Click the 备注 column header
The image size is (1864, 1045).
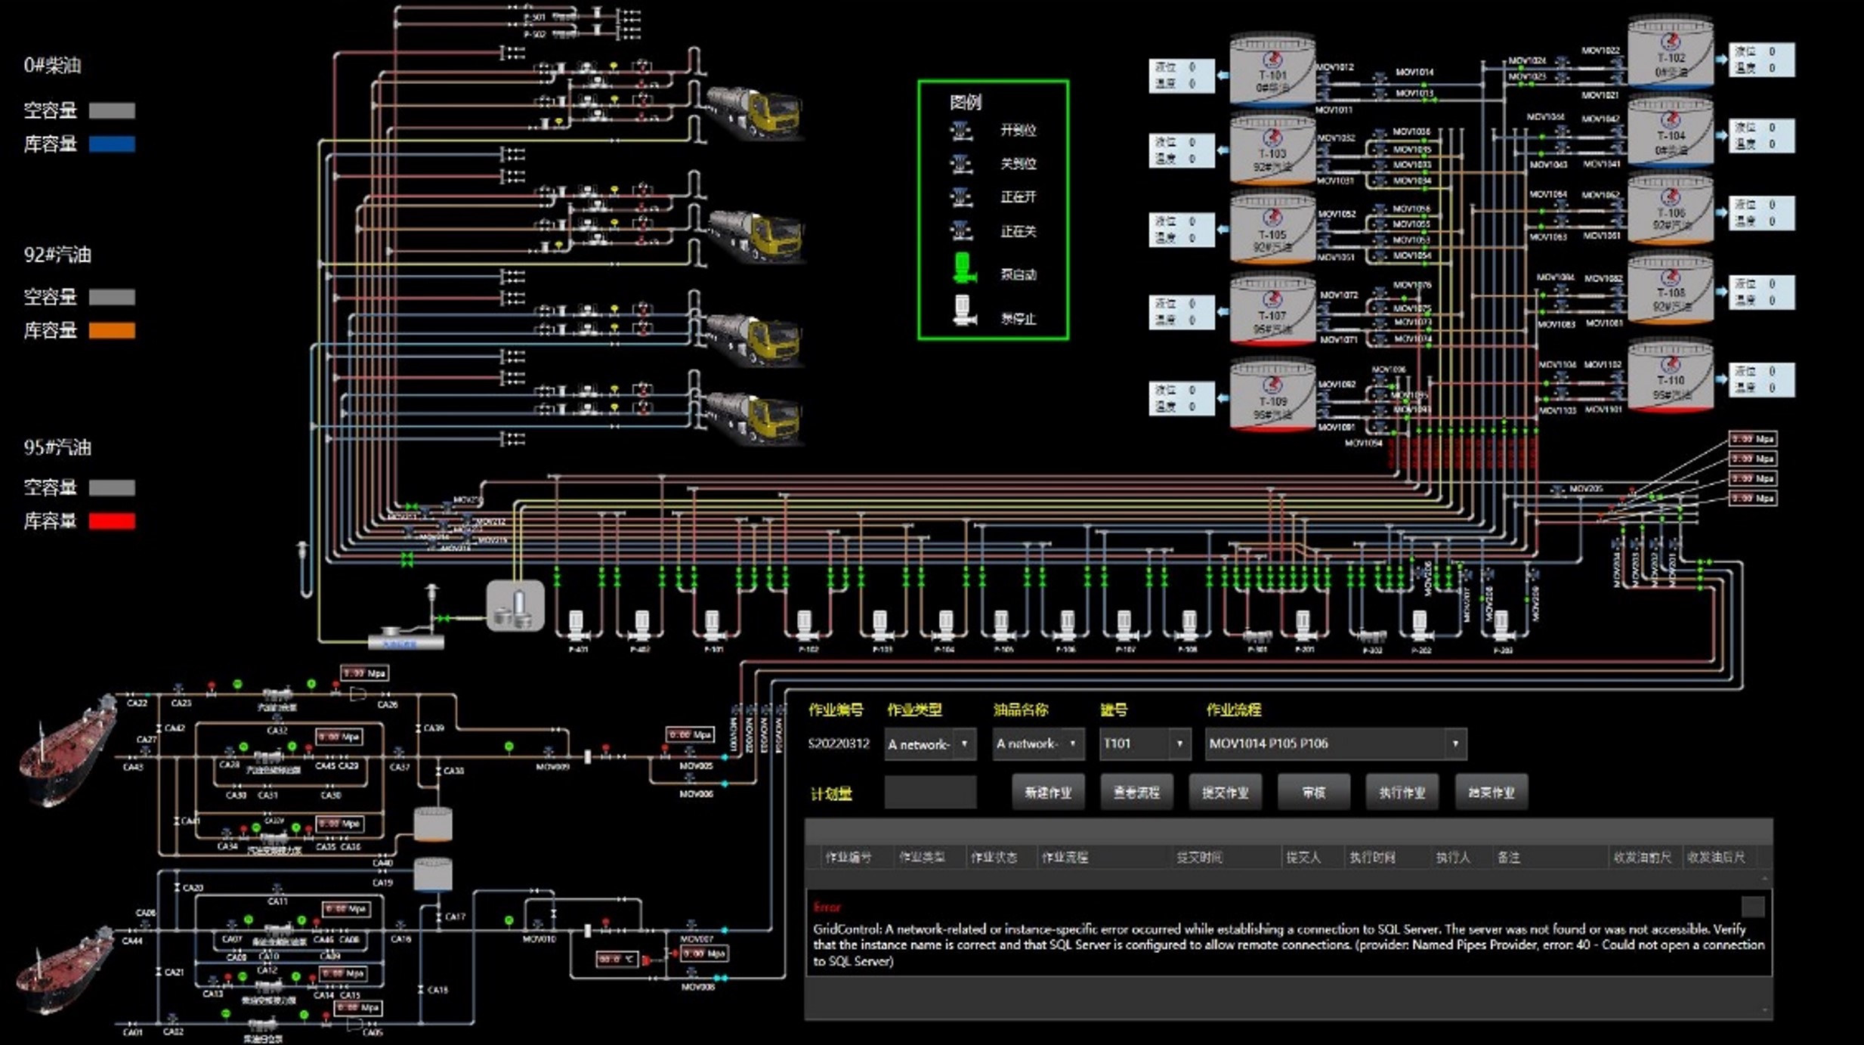(1508, 858)
